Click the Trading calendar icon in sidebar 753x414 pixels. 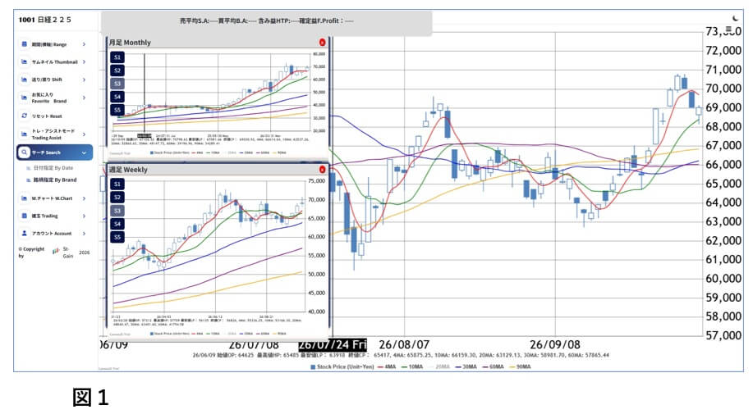25,216
